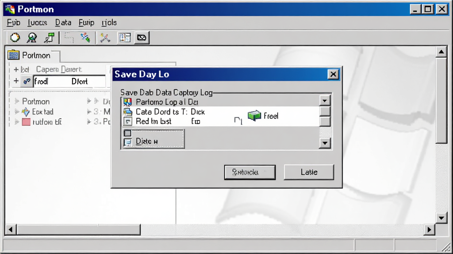
Task: Click the diamond icon next to Eox tad
Action: [26, 112]
